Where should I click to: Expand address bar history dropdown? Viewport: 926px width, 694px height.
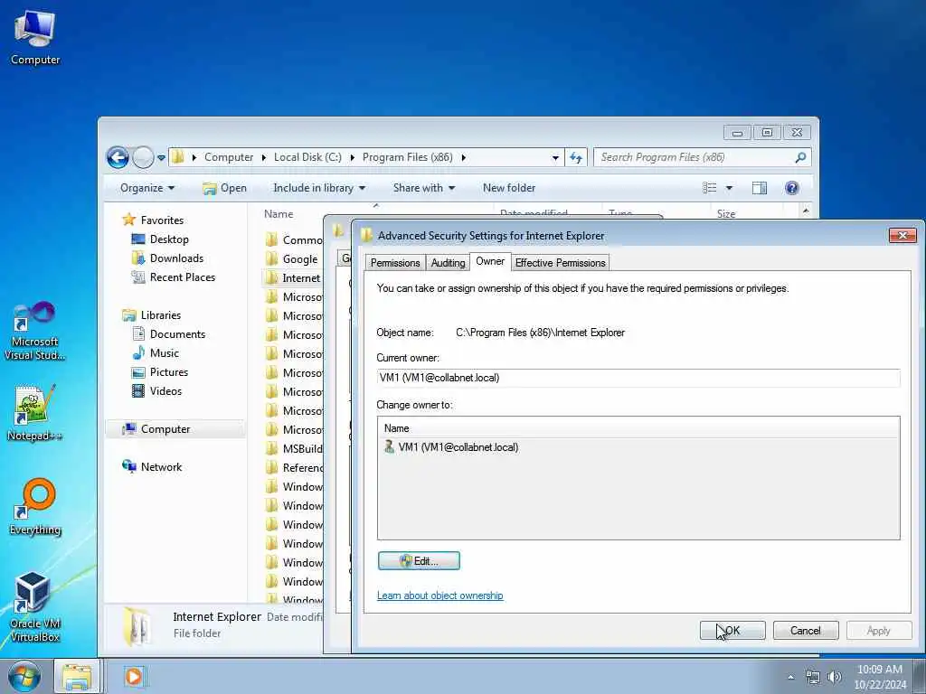click(x=555, y=157)
